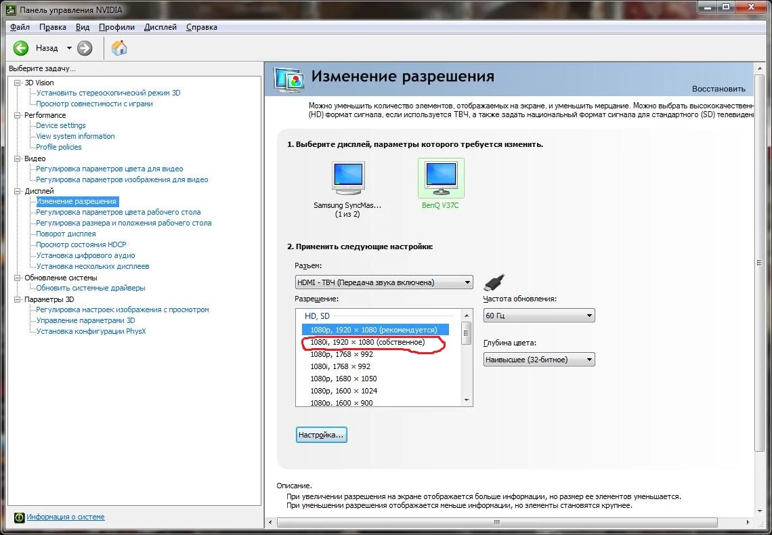Click the main panel vertical scrollbar thumb
This screenshot has height=535, width=772.
(x=759, y=263)
